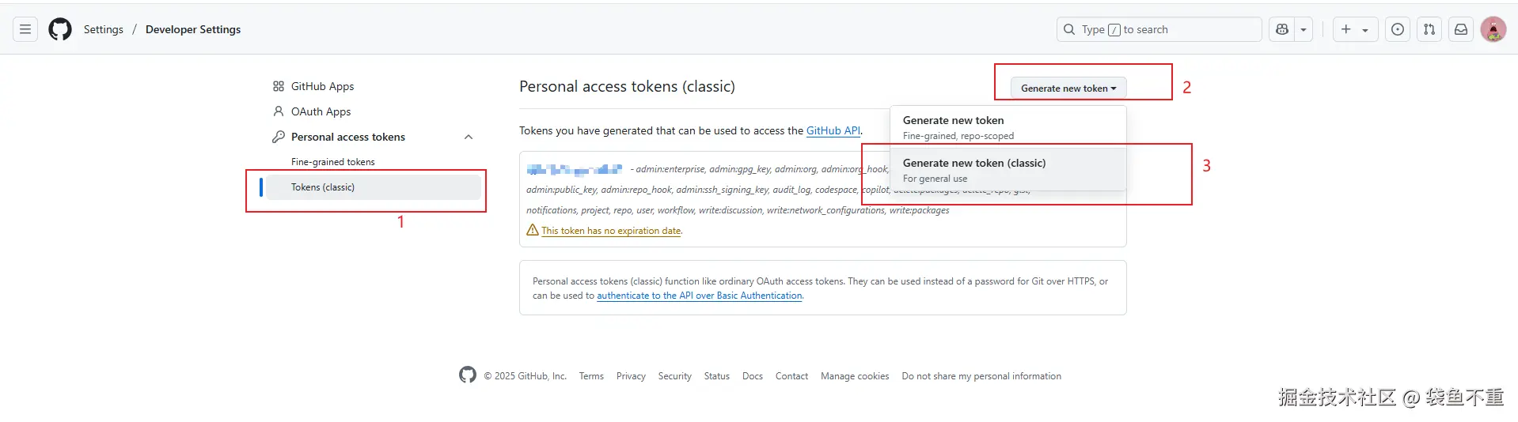Image resolution: width=1518 pixels, height=422 pixels.
Task: Click the GitHub API link
Action: point(833,130)
